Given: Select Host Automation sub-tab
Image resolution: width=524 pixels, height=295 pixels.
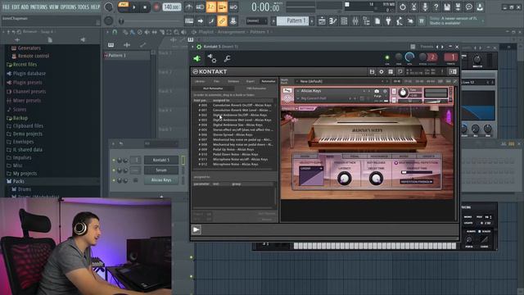Looking at the screenshot, I should click(x=213, y=88).
